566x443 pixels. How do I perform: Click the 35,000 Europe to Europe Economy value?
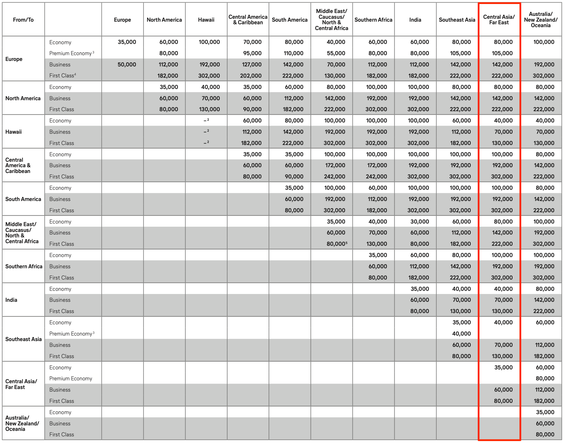click(127, 42)
